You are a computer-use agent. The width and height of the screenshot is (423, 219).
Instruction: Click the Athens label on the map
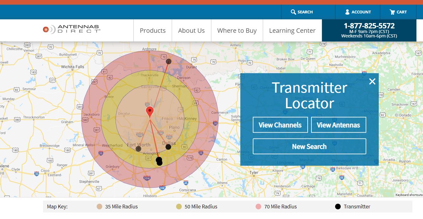click(222, 183)
